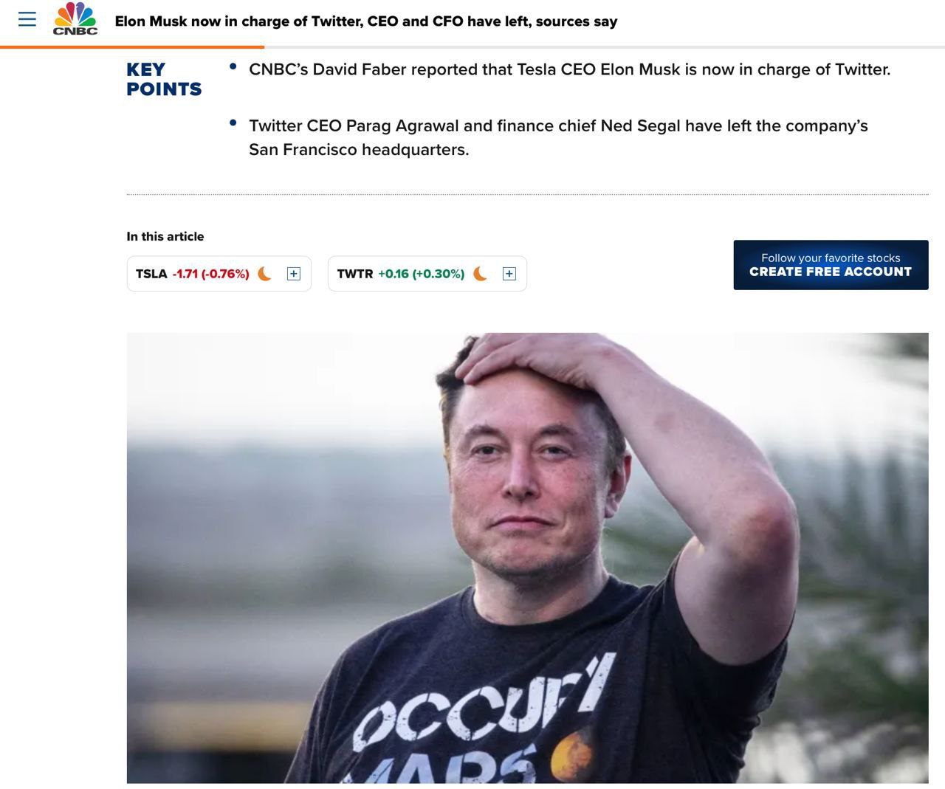945x789 pixels.
Task: Click the gray unfilled reading progress track
Action: pyautogui.click(x=605, y=47)
